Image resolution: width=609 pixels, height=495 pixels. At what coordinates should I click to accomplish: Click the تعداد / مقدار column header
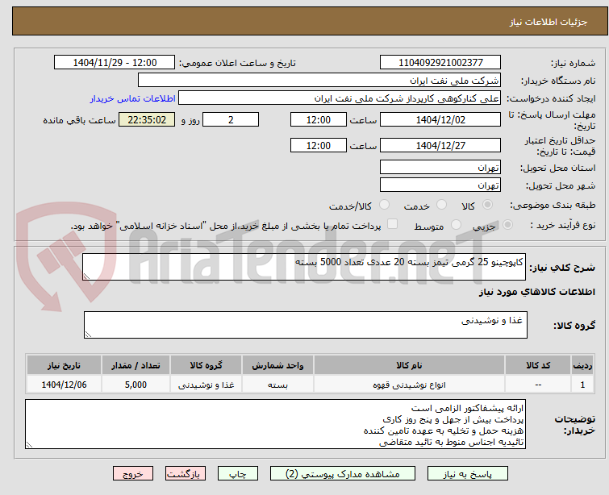136,365
